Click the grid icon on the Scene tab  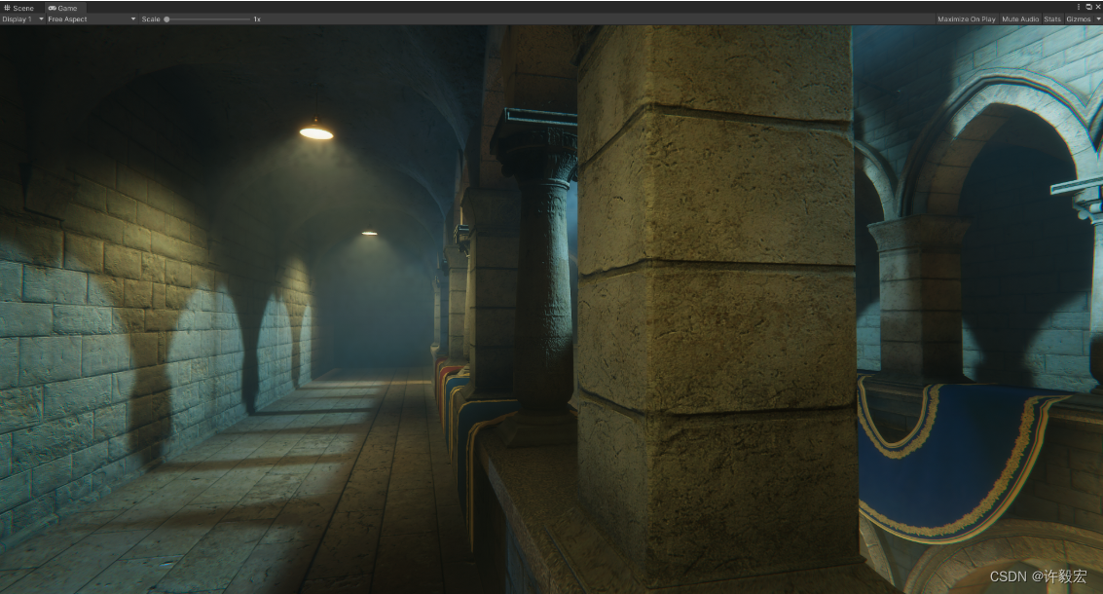tap(7, 8)
